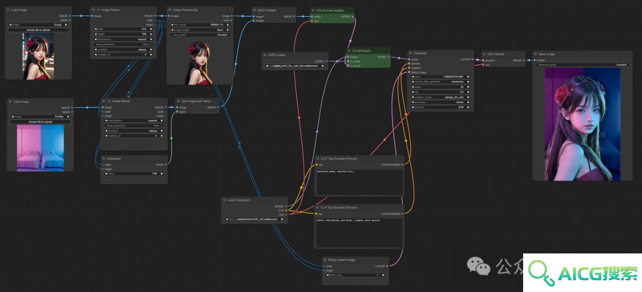The height and width of the screenshot is (292, 642).
Task: Click the pink and blue bedroom preview image
Action: click(40, 148)
